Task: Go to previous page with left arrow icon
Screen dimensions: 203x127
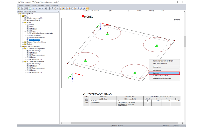Action: (x=34, y=9)
